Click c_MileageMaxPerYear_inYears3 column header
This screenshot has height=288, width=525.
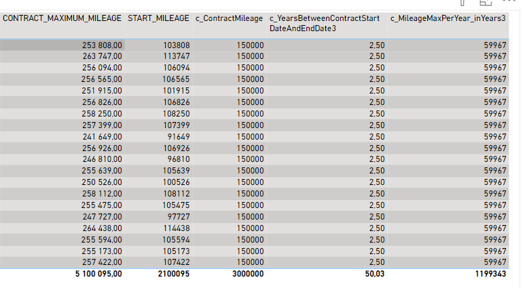[448, 18]
